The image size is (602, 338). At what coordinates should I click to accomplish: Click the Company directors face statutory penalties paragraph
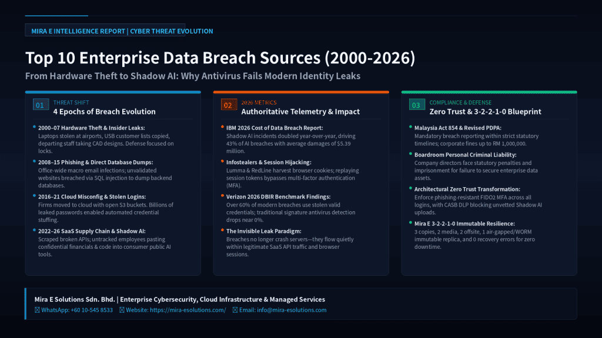coord(476,170)
